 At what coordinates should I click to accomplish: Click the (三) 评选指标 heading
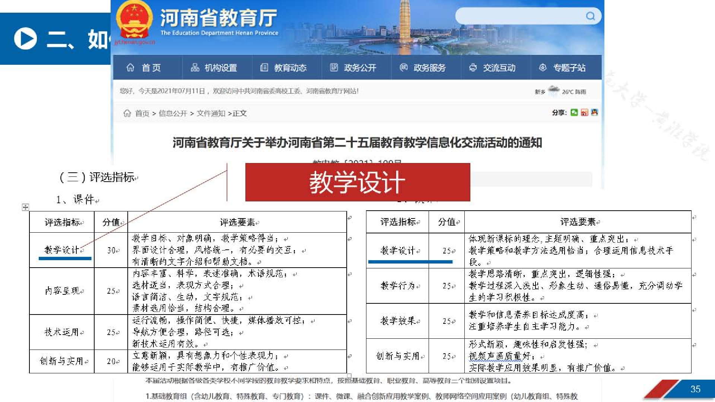point(98,177)
